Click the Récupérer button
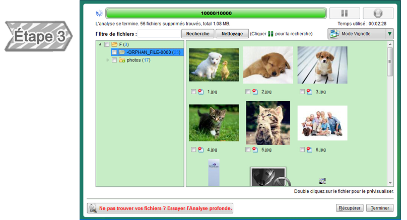This screenshot has width=407, height=220. click(349, 208)
